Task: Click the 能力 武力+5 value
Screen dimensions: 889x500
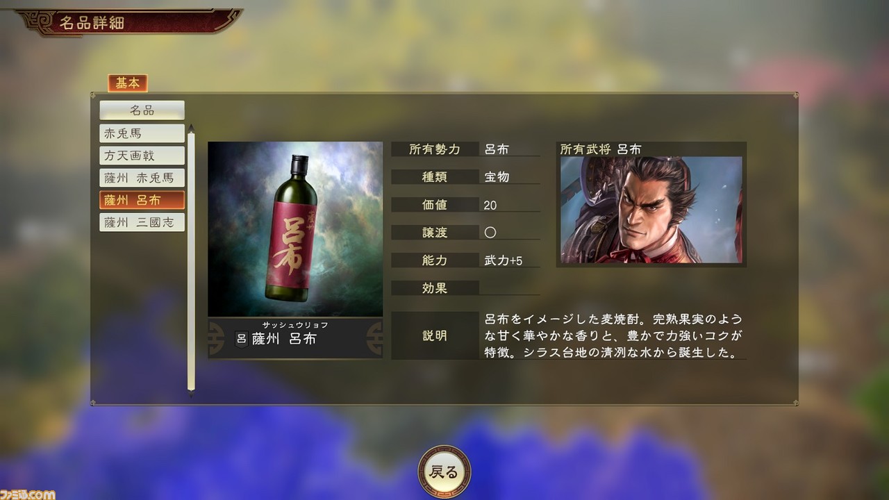Action: pos(503,261)
